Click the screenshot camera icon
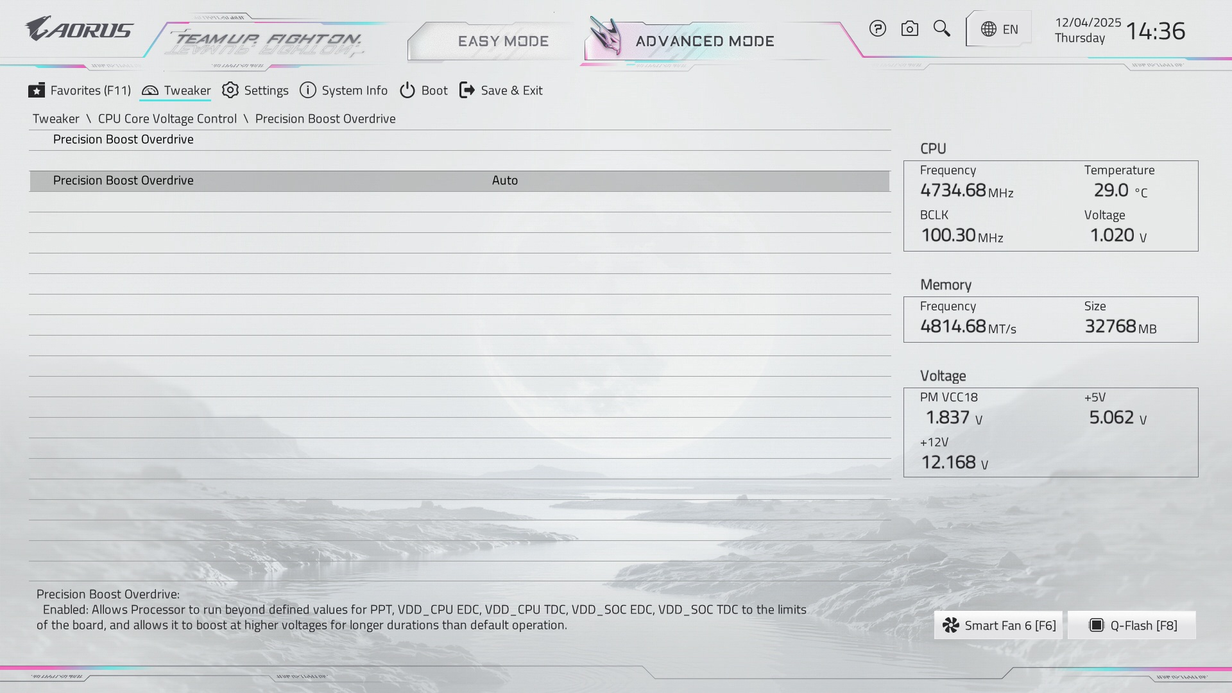 (909, 29)
